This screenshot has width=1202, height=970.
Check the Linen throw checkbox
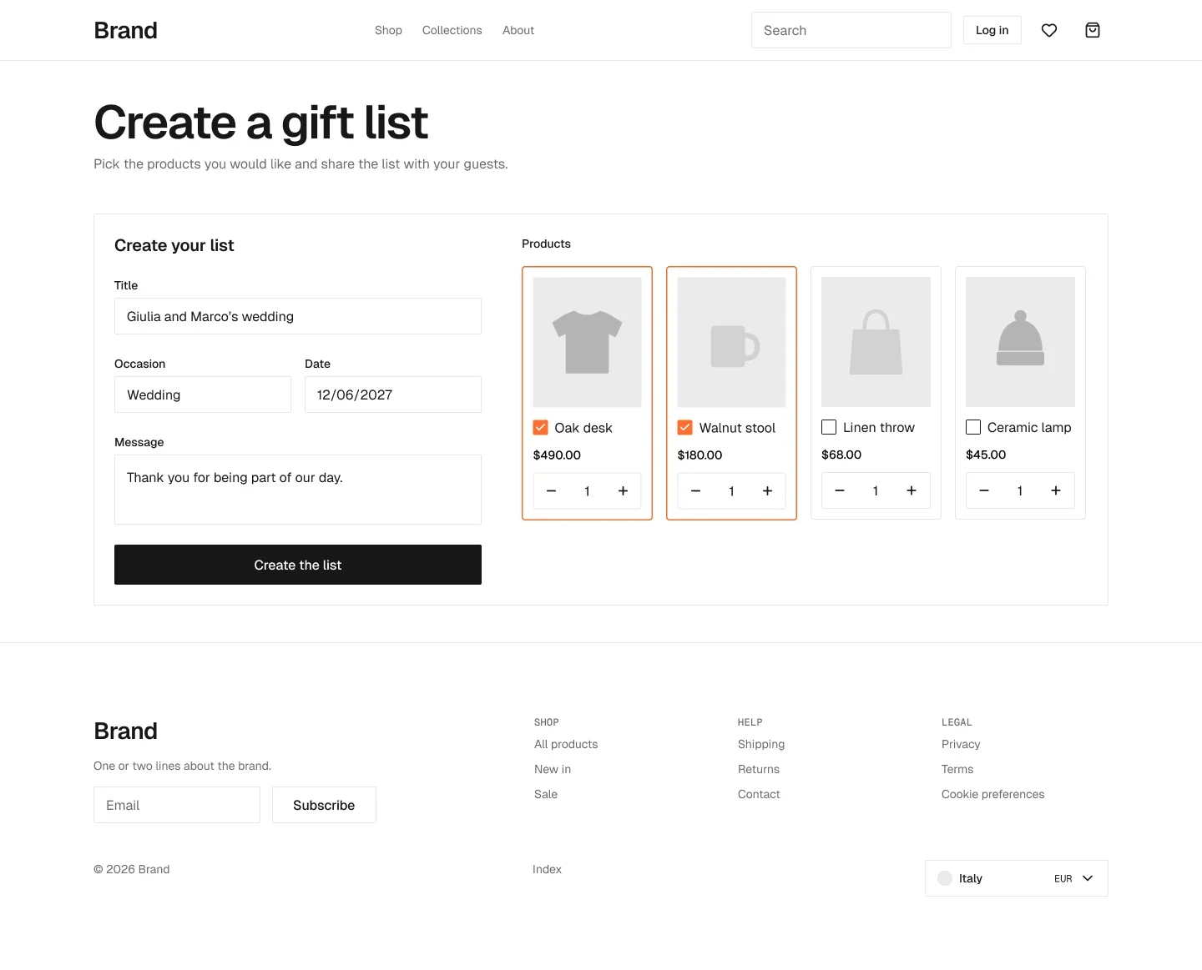click(x=829, y=427)
